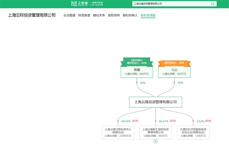Open the 企业图谱 tab
Image resolution: width=229 pixels, height=148 pixels.
[69, 15]
